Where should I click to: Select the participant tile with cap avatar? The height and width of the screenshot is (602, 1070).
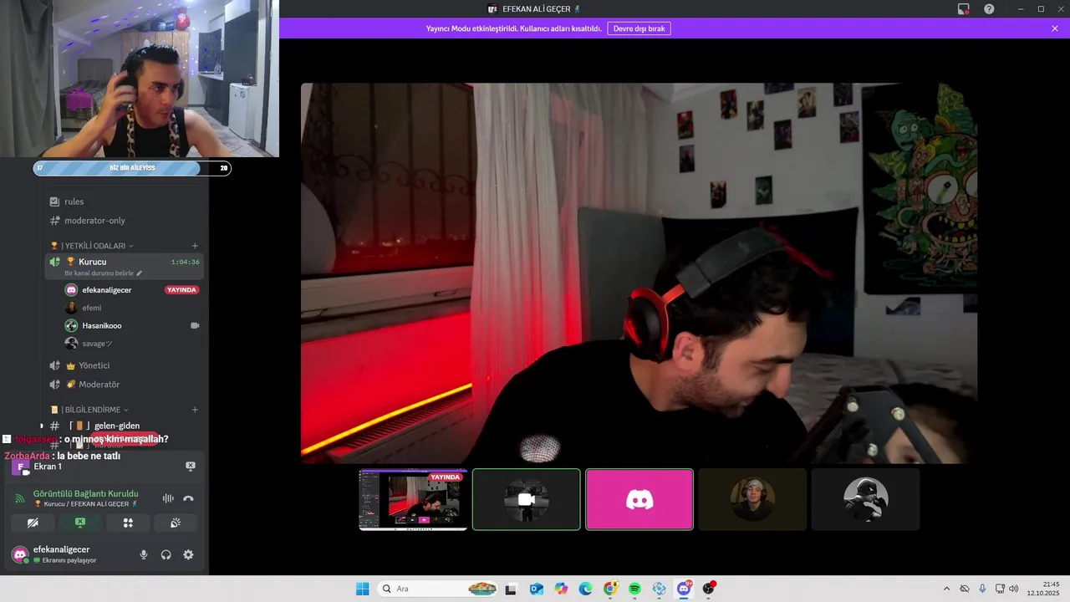click(x=752, y=499)
